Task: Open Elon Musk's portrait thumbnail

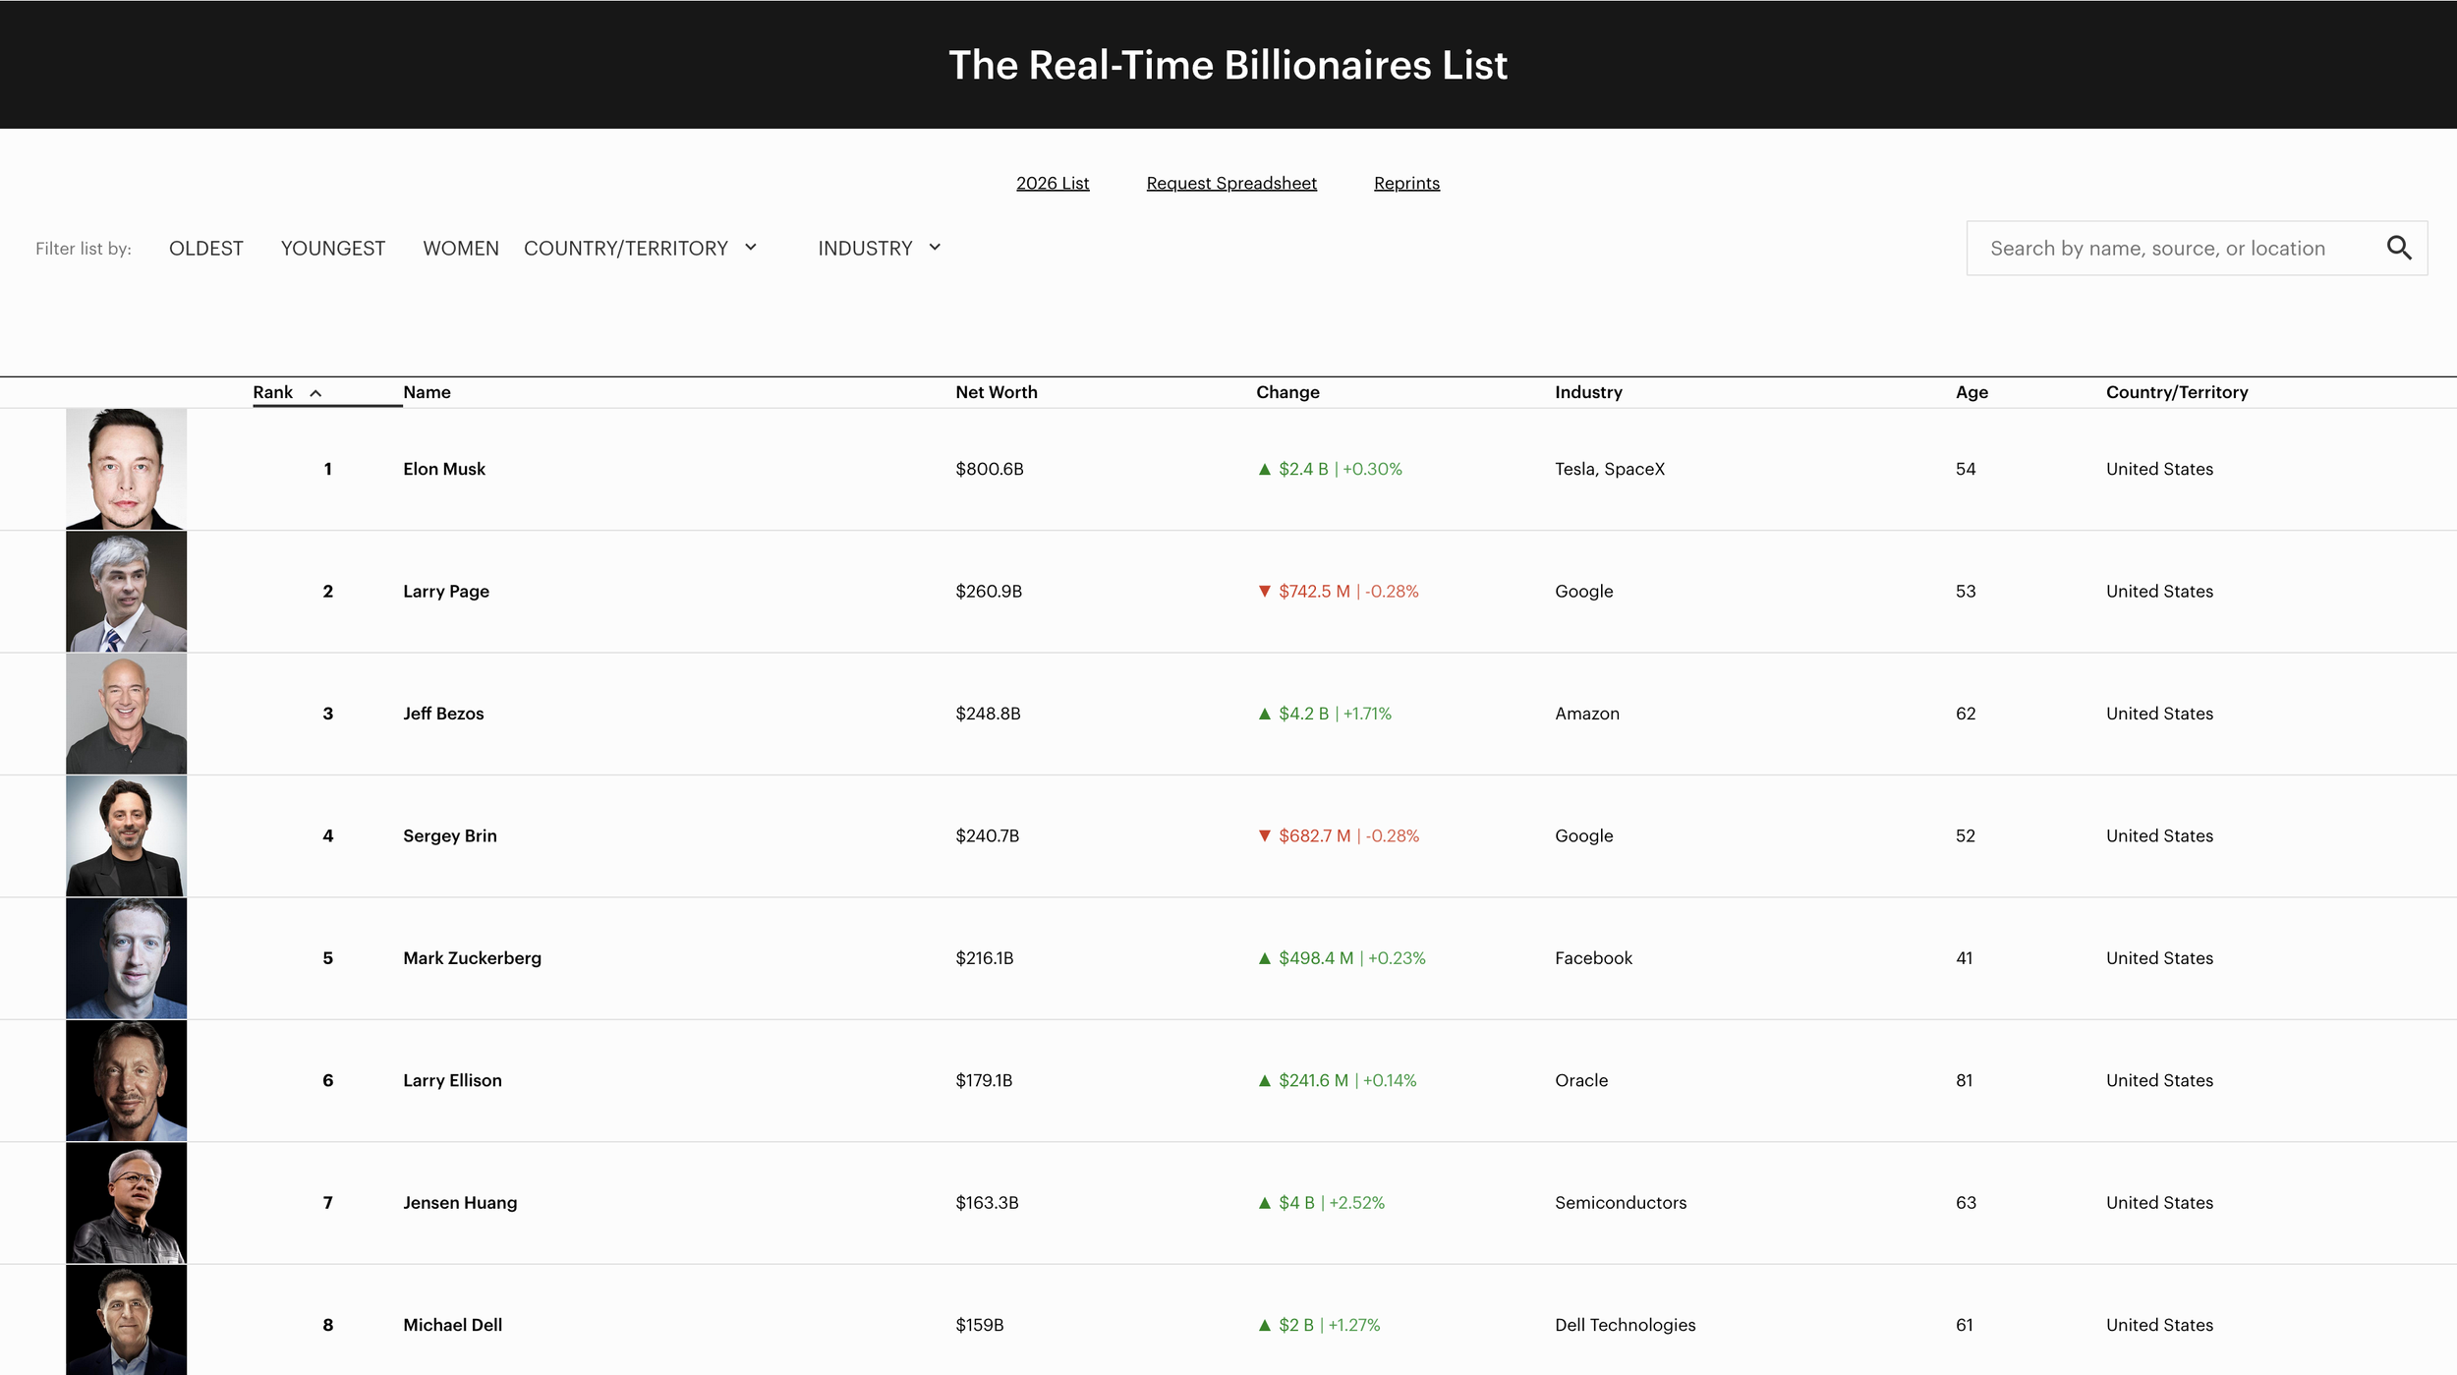Action: coord(126,469)
